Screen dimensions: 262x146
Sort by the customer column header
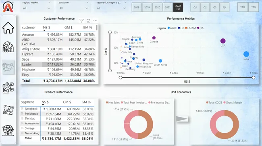tap(29, 27)
